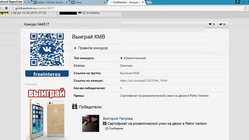Viewport: 249px width, 140px height.
Task: Click the Победители gift icon
Action: click(x=74, y=106)
